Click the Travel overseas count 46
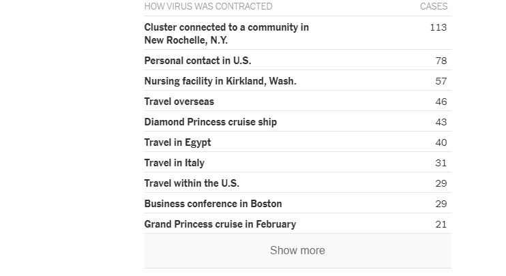 [x=441, y=102]
